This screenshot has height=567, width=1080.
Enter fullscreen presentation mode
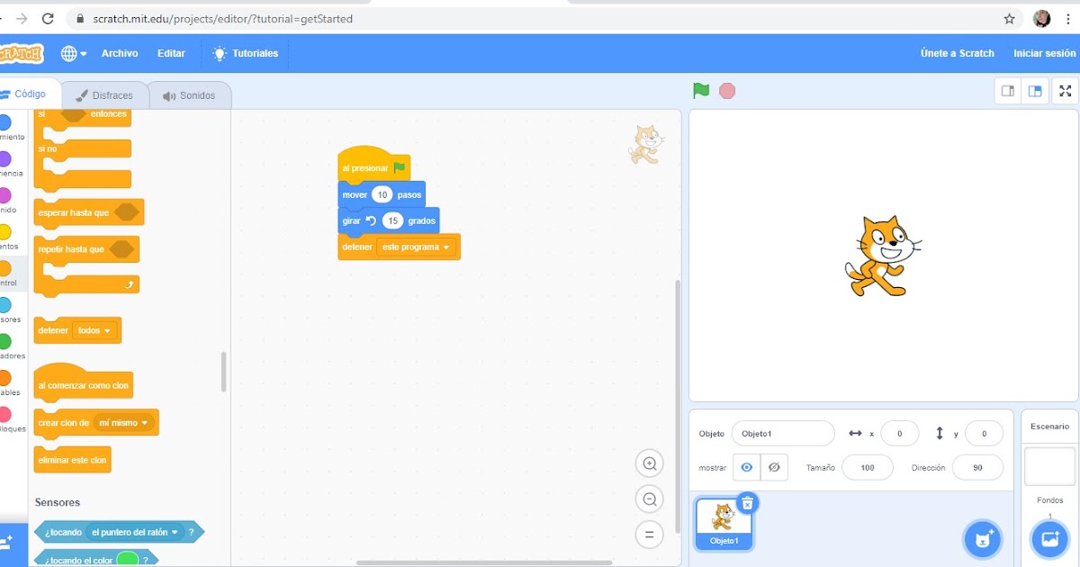pyautogui.click(x=1065, y=90)
